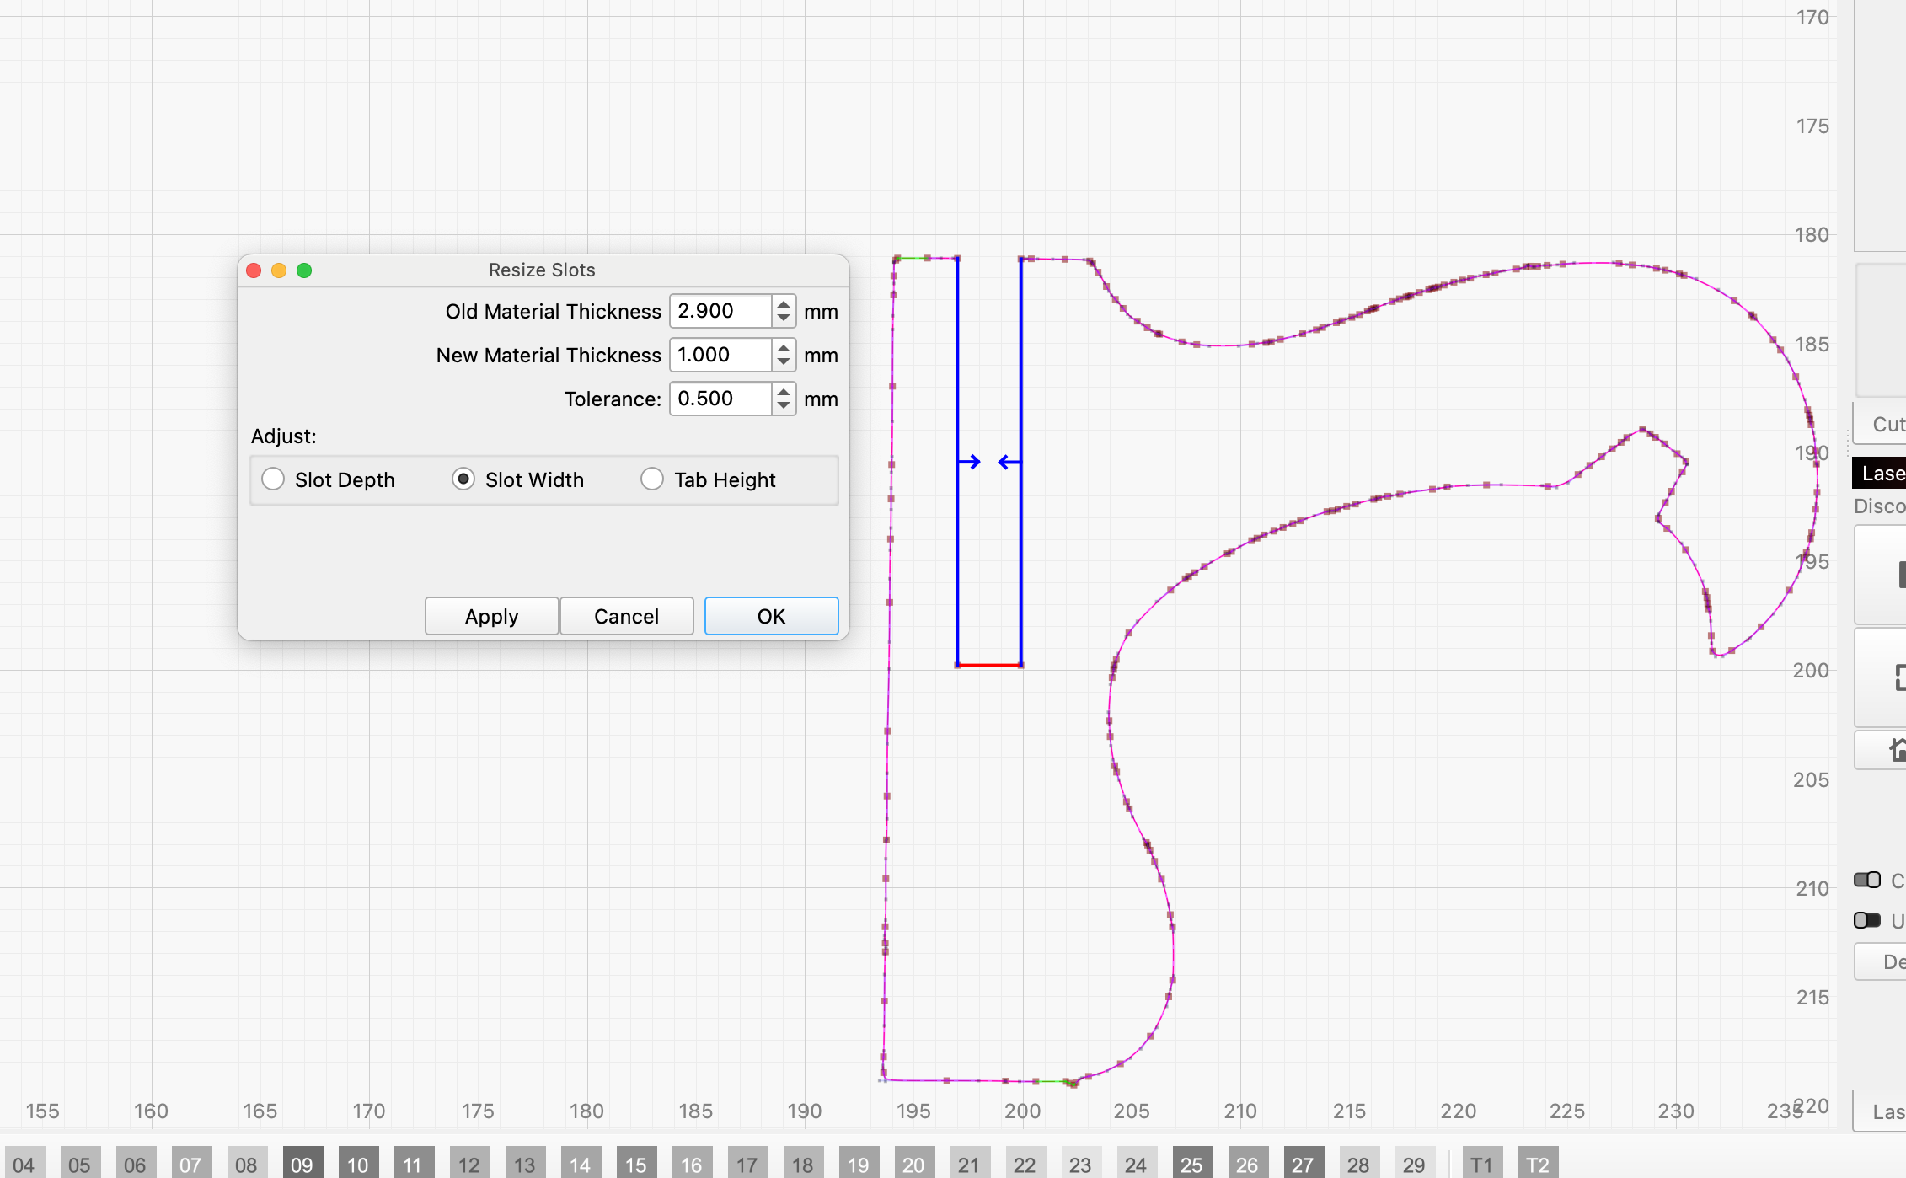1906x1178 pixels.
Task: Confirm the dialog with OK
Action: [x=771, y=616]
